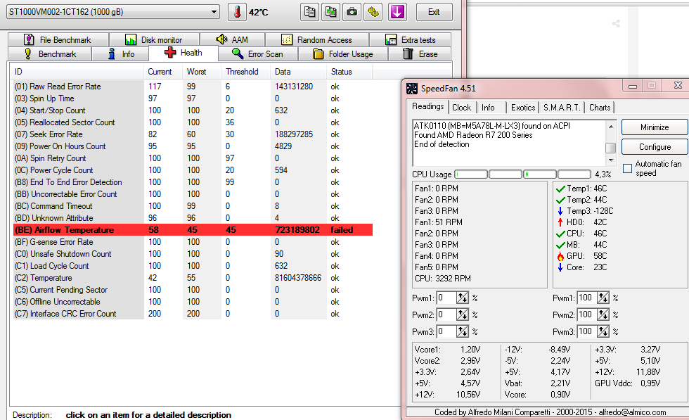Select the Readings tab in SpeedFan
The height and width of the screenshot is (420, 689).
pyautogui.click(x=428, y=106)
